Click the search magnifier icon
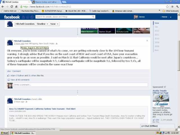This screenshot has width=180, height=135. pos(93,17)
